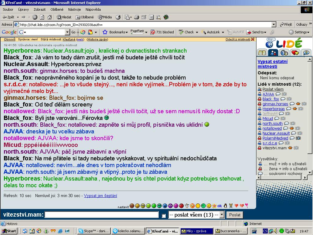313x235 pixels.
Task: Open the Historie zpráv link
Action: (x=98, y=39)
